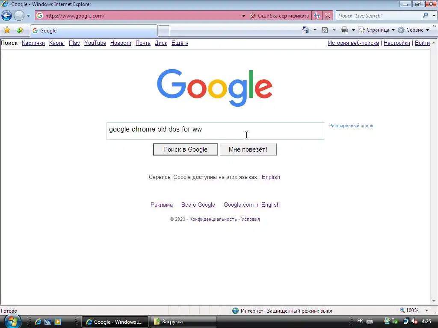The height and width of the screenshot is (328, 438).
Task: Open a new blank tab
Action: click(164, 31)
